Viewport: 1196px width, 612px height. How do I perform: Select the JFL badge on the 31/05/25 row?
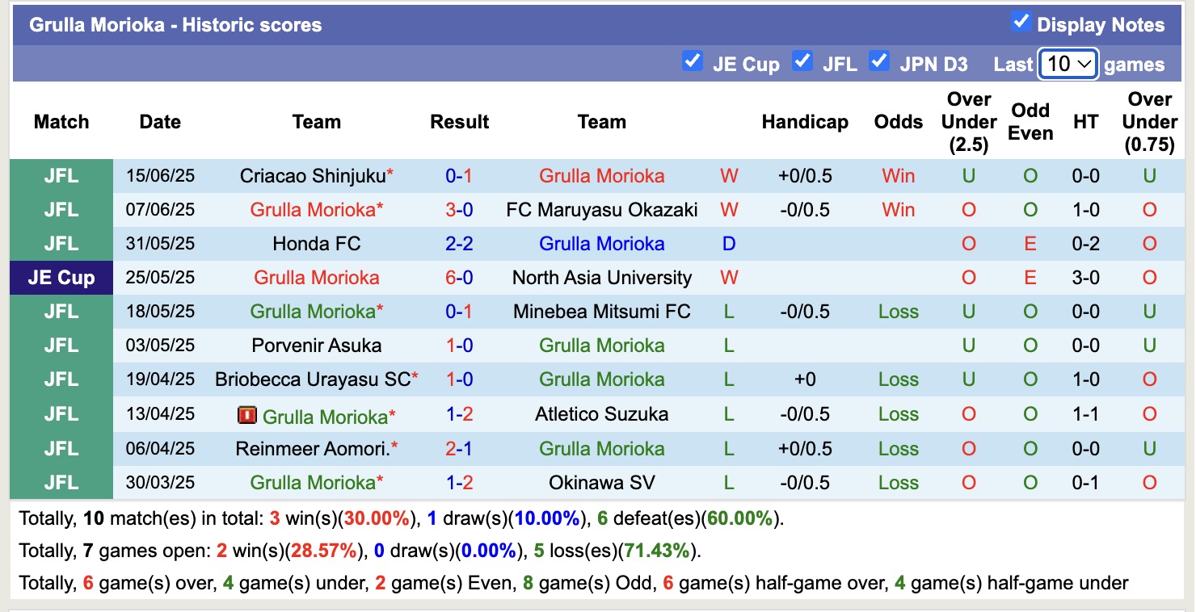(x=61, y=243)
